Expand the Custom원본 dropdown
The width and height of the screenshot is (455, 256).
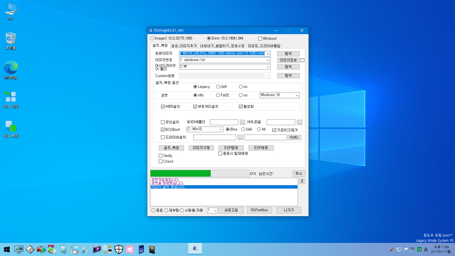(268, 76)
